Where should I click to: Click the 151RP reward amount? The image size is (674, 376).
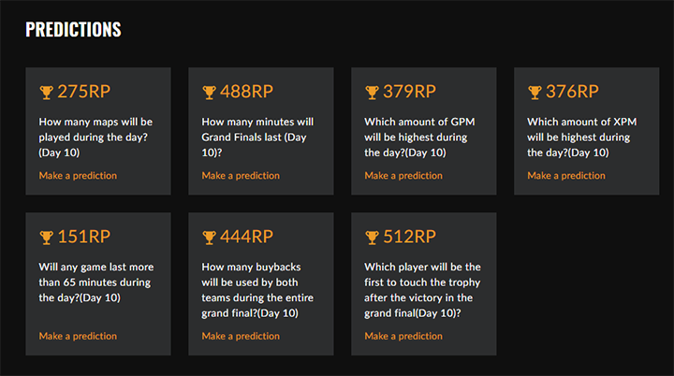point(83,237)
